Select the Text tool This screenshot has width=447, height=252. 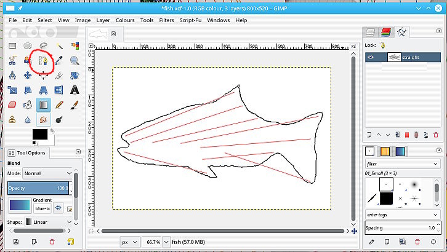pos(74,90)
